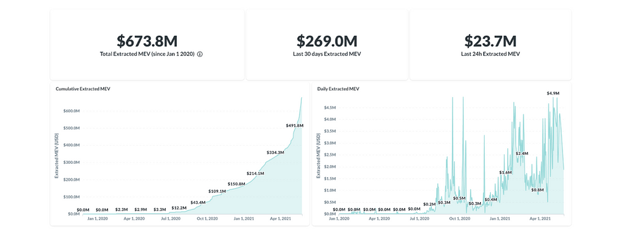This screenshot has width=622, height=236.
Task: Click the Total Extracted MEV label
Action: click(147, 54)
